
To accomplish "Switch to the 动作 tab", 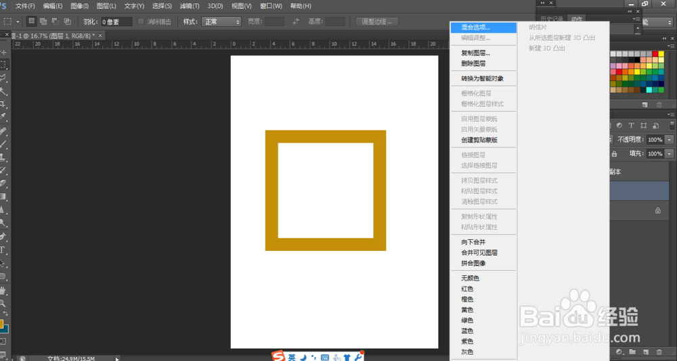I will pyautogui.click(x=576, y=19).
